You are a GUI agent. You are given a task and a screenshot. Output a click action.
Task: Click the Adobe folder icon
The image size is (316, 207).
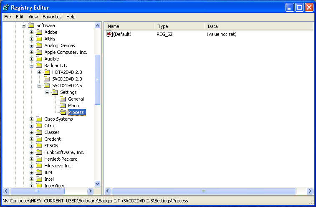click(x=39, y=32)
